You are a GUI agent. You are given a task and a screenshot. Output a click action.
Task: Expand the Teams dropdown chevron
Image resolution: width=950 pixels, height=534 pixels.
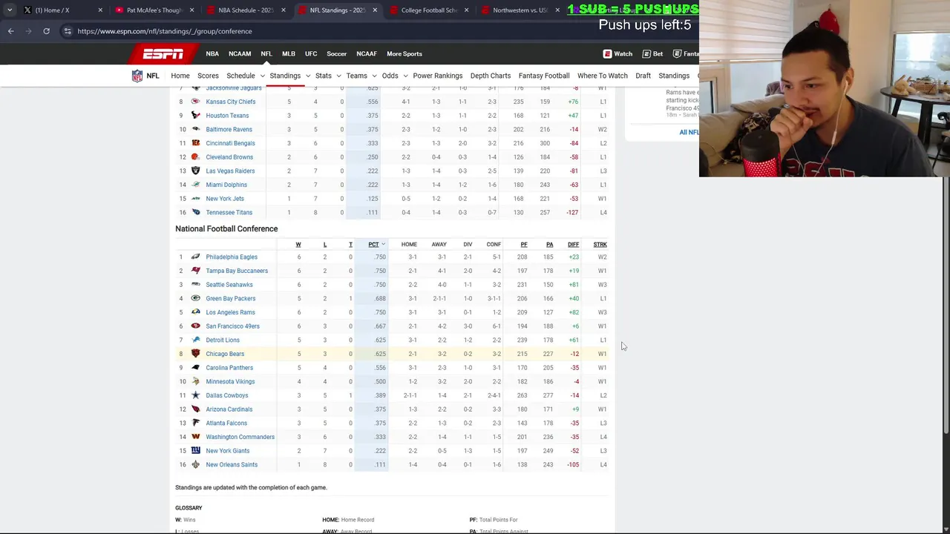(374, 76)
